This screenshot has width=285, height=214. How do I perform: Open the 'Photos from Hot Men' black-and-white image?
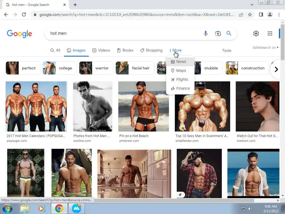pos(93,106)
